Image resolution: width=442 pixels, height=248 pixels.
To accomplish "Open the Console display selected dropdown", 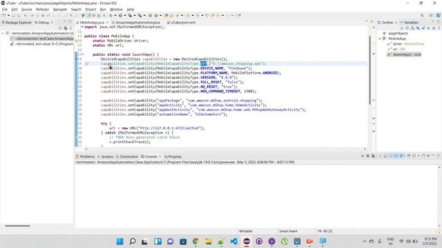I will 419,156.
